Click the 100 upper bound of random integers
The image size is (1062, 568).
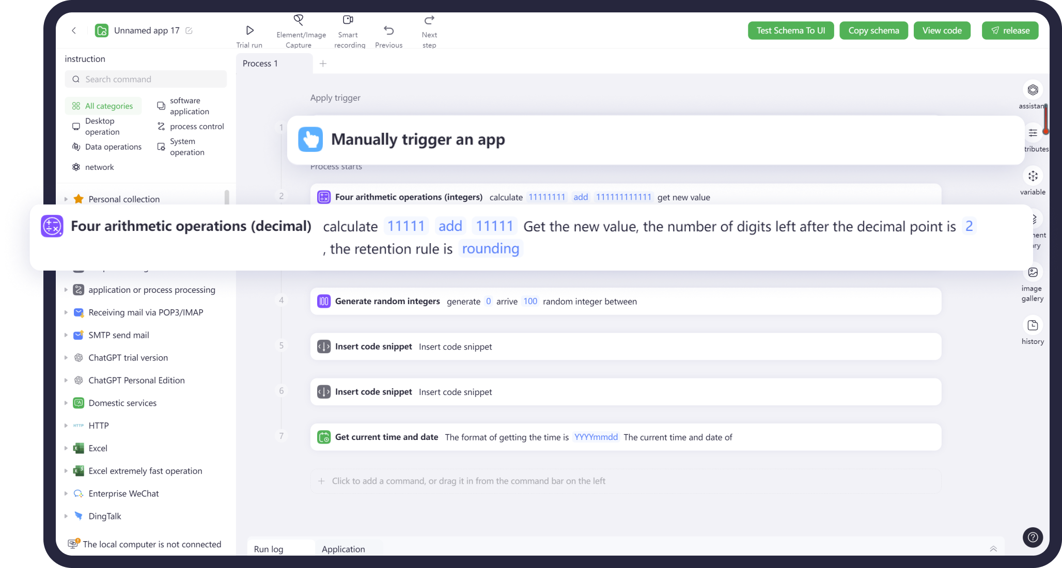pos(530,302)
